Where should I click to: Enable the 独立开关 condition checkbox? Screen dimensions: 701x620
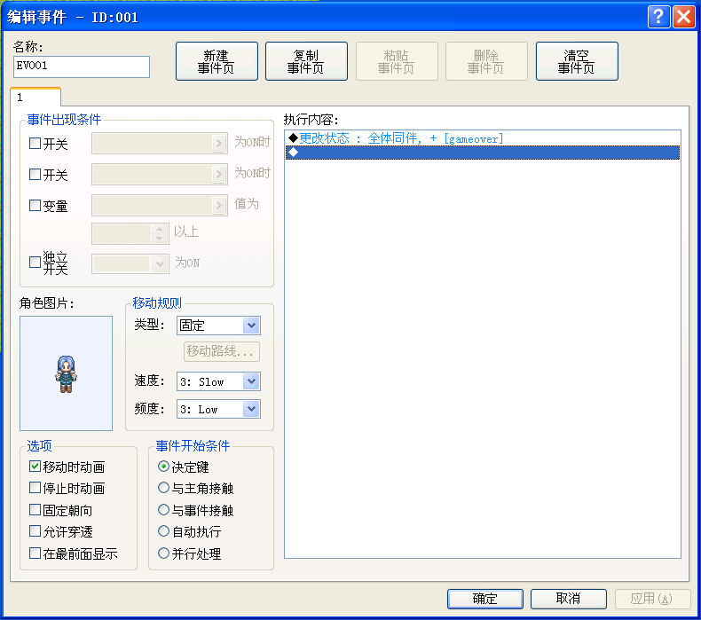(x=35, y=262)
